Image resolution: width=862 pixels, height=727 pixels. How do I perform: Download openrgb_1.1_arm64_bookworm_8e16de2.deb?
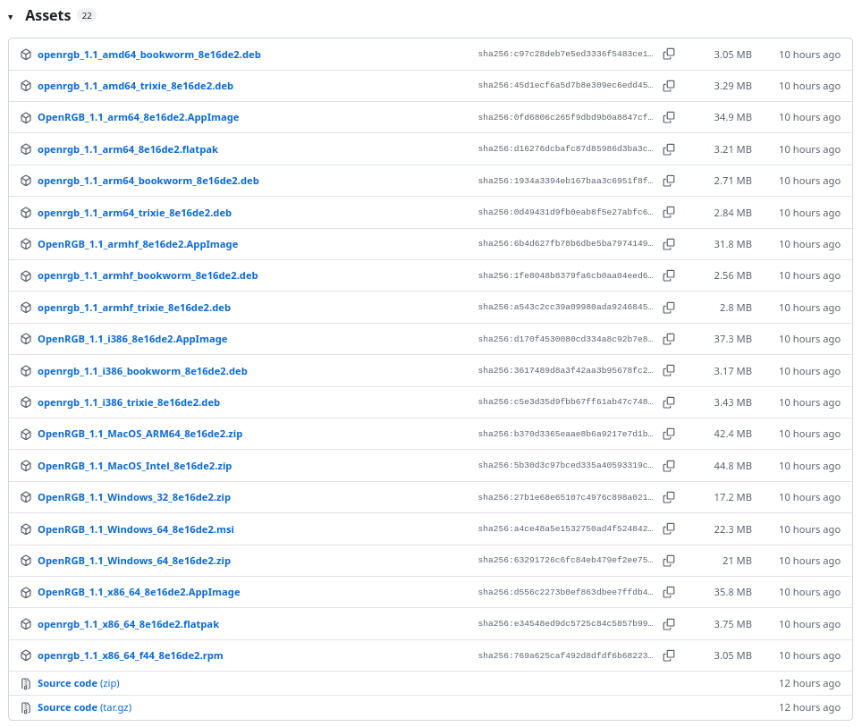(x=148, y=181)
